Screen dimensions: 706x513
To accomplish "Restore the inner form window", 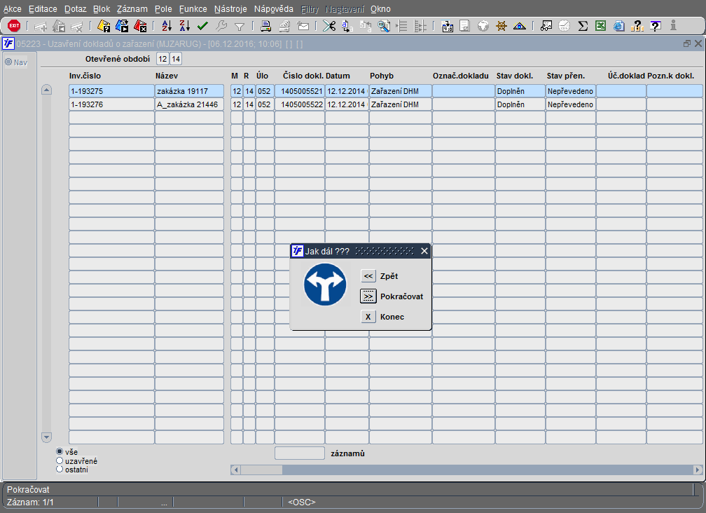I will click(x=686, y=43).
